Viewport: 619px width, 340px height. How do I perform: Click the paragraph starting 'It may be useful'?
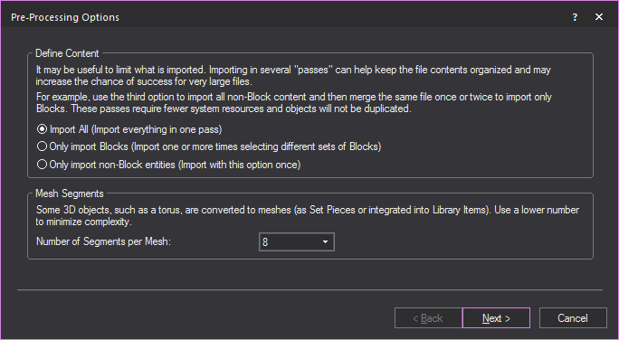pyautogui.click(x=293, y=76)
